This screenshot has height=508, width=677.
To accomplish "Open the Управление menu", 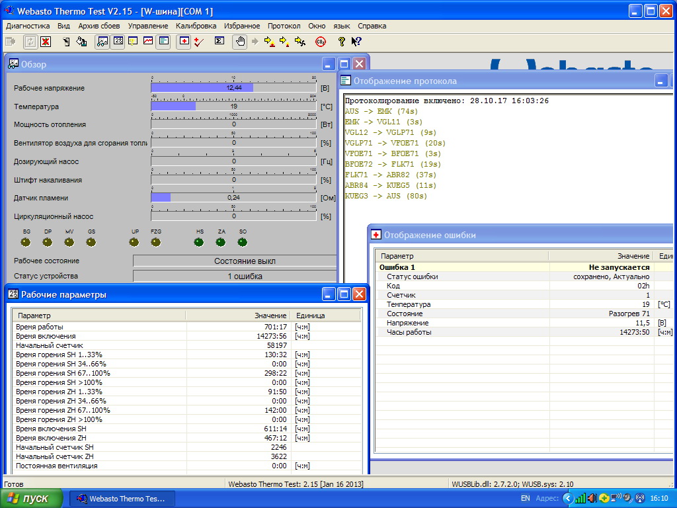I will pyautogui.click(x=148, y=26).
